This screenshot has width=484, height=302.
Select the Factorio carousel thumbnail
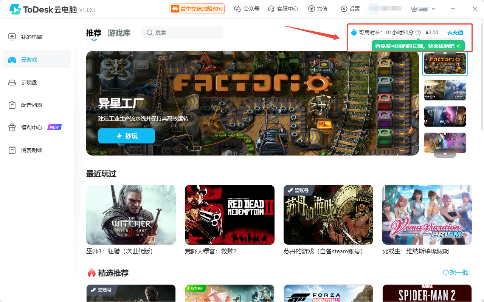445,64
